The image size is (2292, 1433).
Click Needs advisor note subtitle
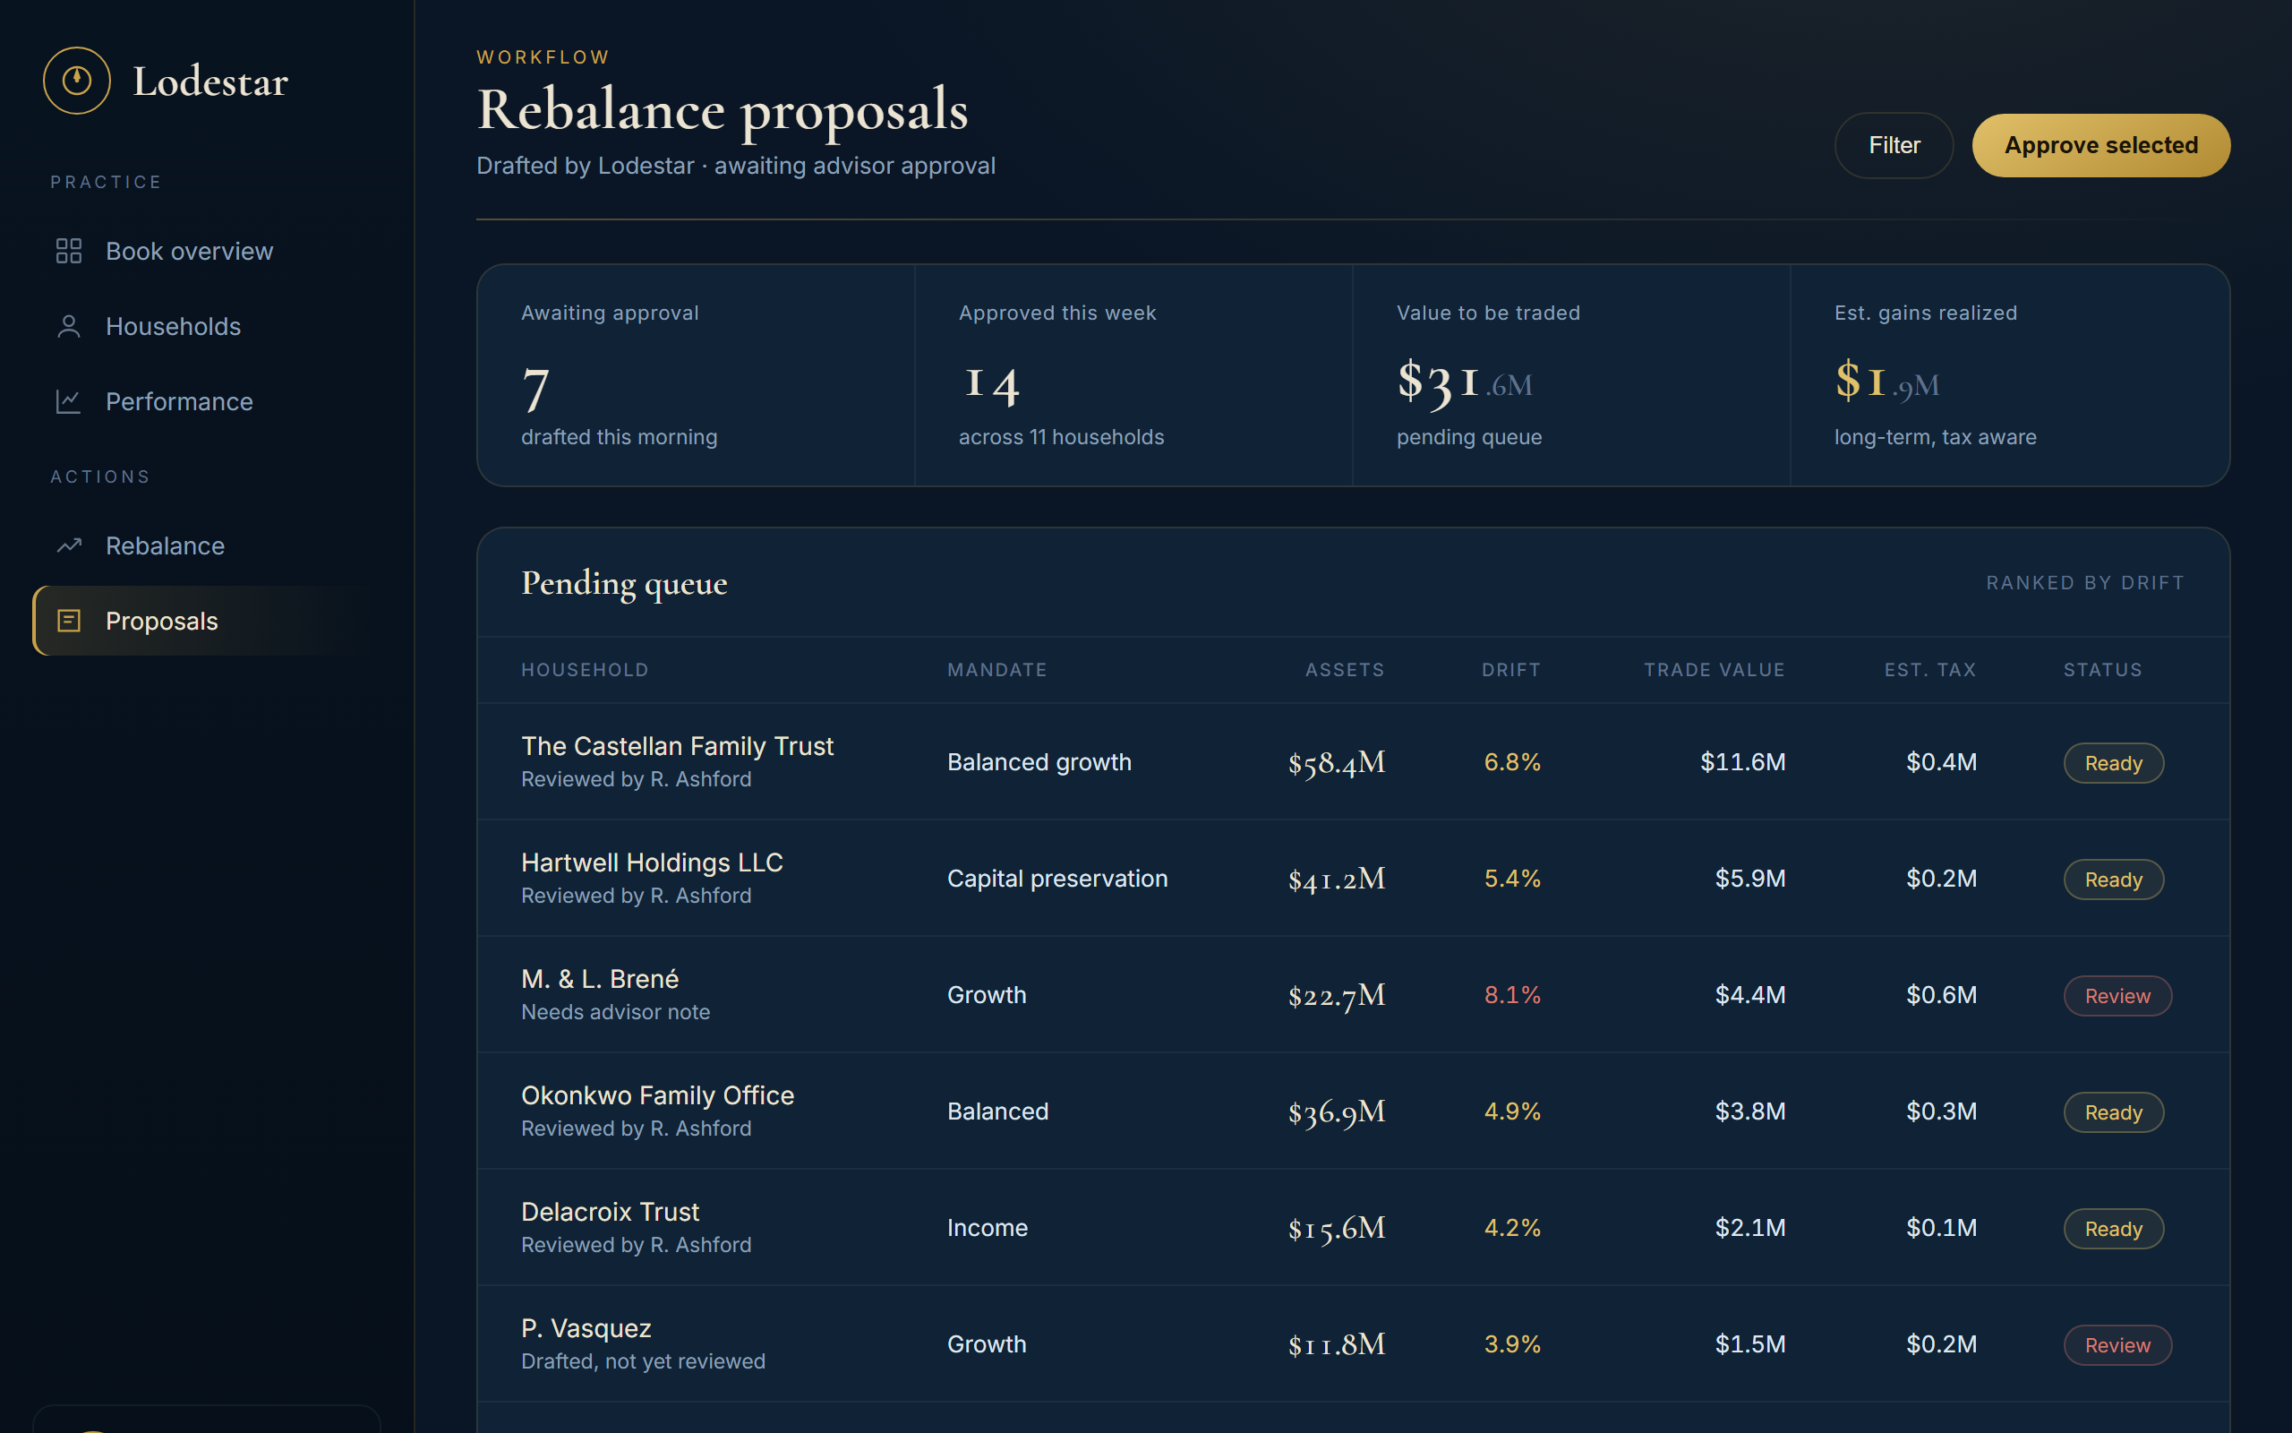pos(616,1012)
